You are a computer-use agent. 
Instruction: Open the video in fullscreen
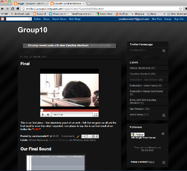coord(96,114)
